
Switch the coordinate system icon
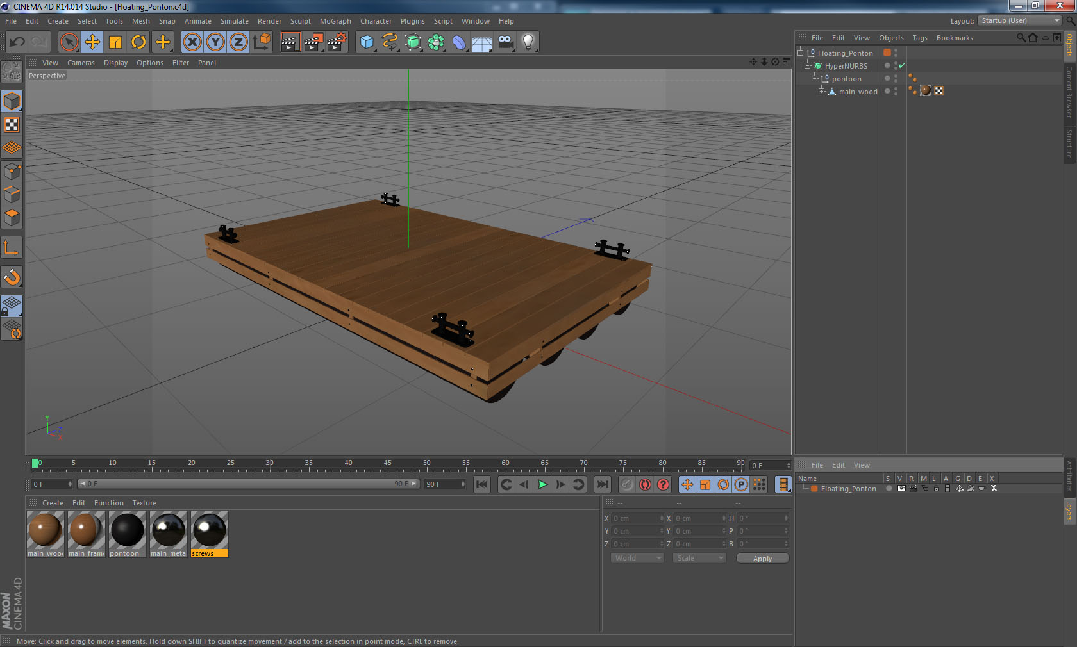click(x=262, y=42)
